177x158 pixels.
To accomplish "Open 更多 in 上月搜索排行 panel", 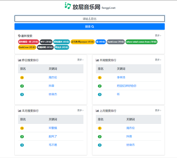I will (x=158, y=110).
